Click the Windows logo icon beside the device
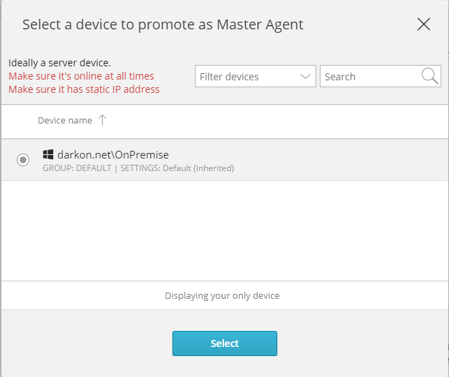 pos(48,154)
